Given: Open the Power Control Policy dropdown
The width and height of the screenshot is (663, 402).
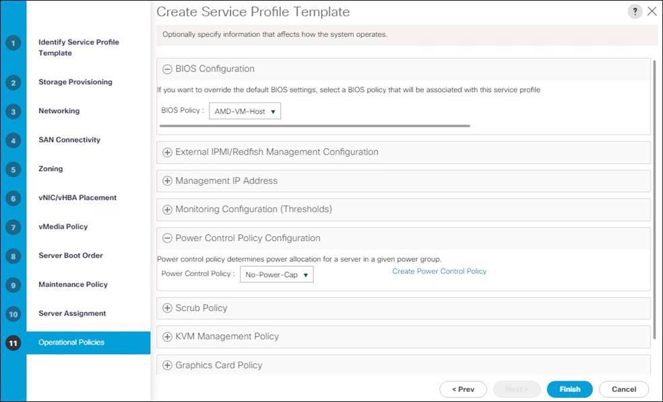Looking at the screenshot, I should [x=276, y=274].
